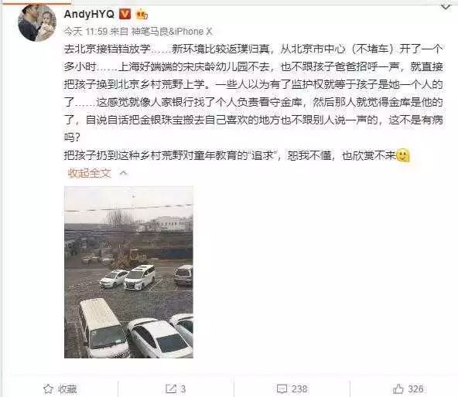Click the 今天 11:59 post timestamp
This screenshot has width=458, height=397.
pos(86,31)
